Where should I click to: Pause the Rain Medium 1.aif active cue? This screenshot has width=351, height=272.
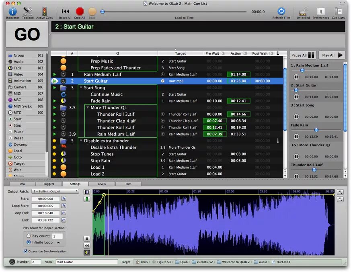click(x=296, y=77)
